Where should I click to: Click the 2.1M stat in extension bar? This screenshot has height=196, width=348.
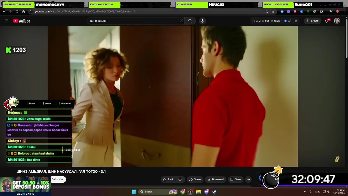[x=256, y=21]
